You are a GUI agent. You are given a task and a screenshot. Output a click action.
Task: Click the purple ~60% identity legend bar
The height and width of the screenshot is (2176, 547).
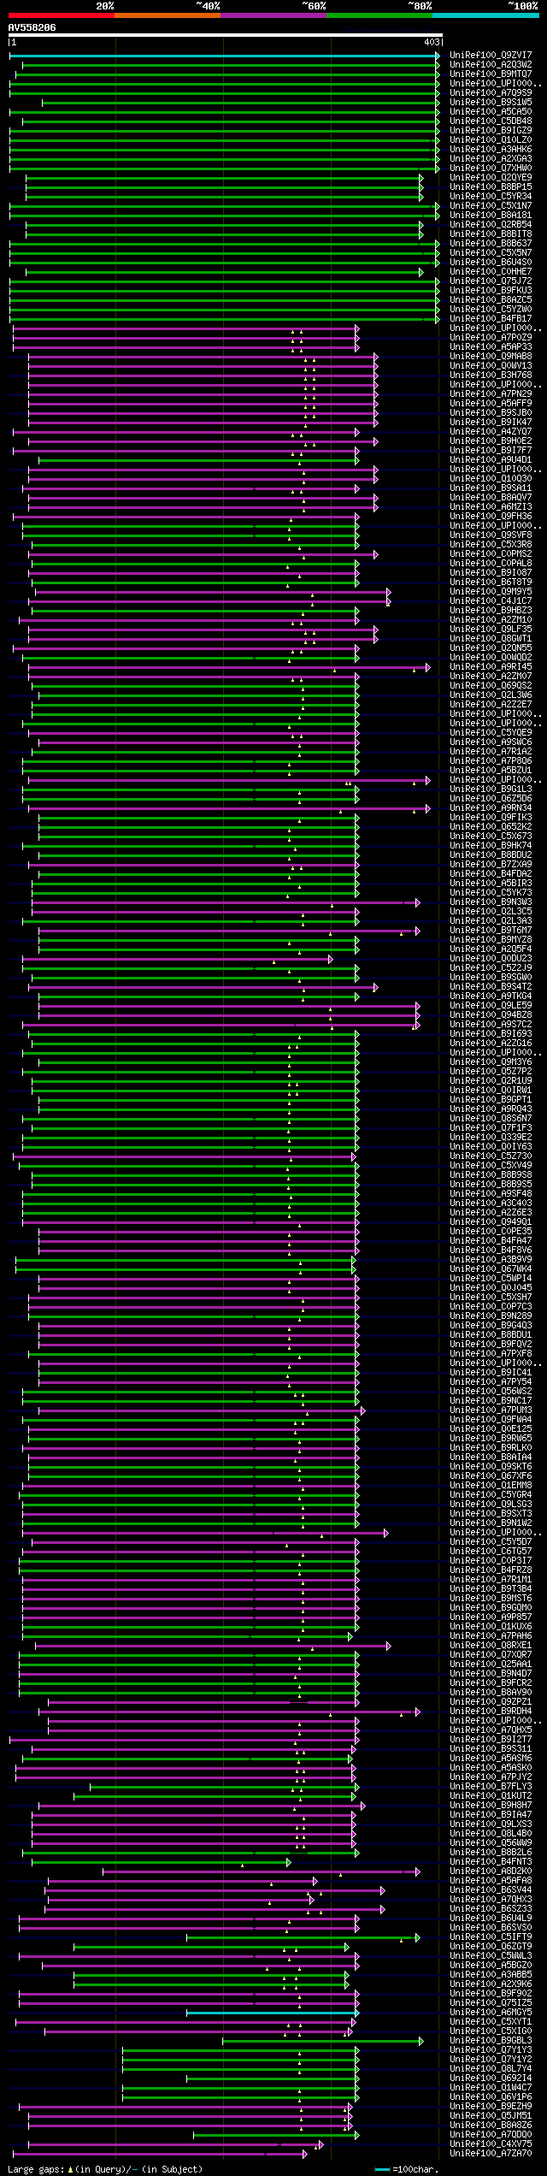(x=273, y=15)
